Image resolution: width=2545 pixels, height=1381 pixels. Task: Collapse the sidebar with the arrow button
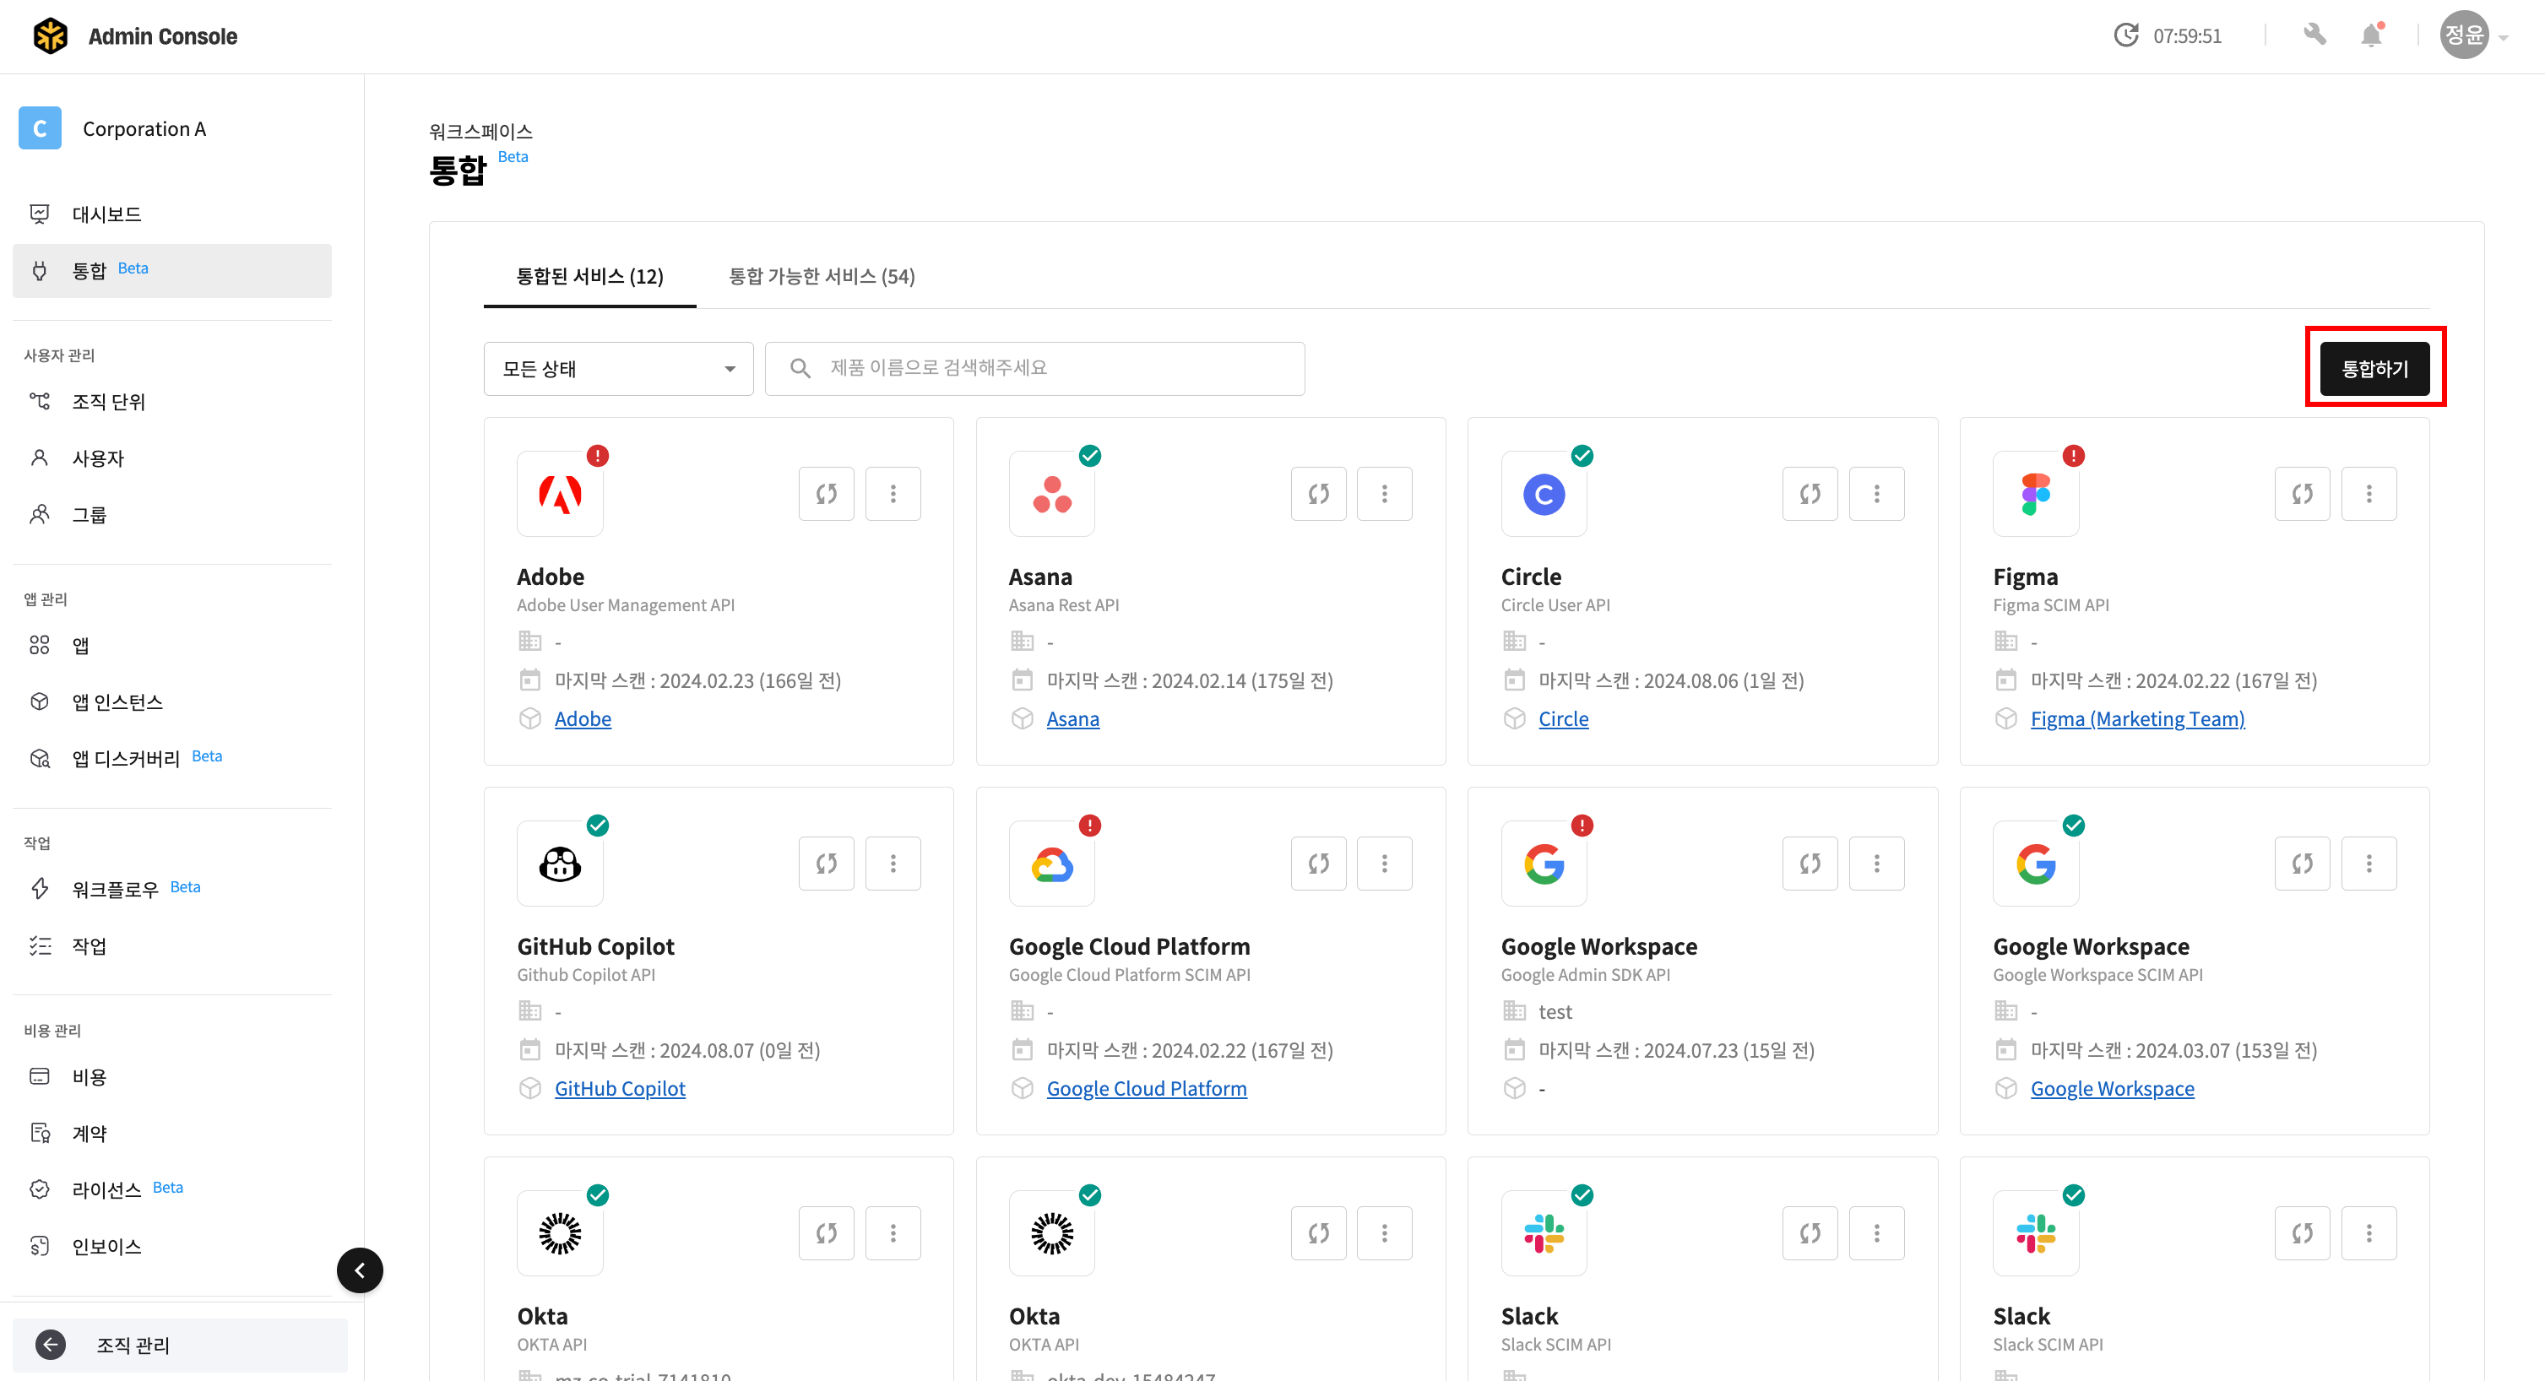[360, 1270]
